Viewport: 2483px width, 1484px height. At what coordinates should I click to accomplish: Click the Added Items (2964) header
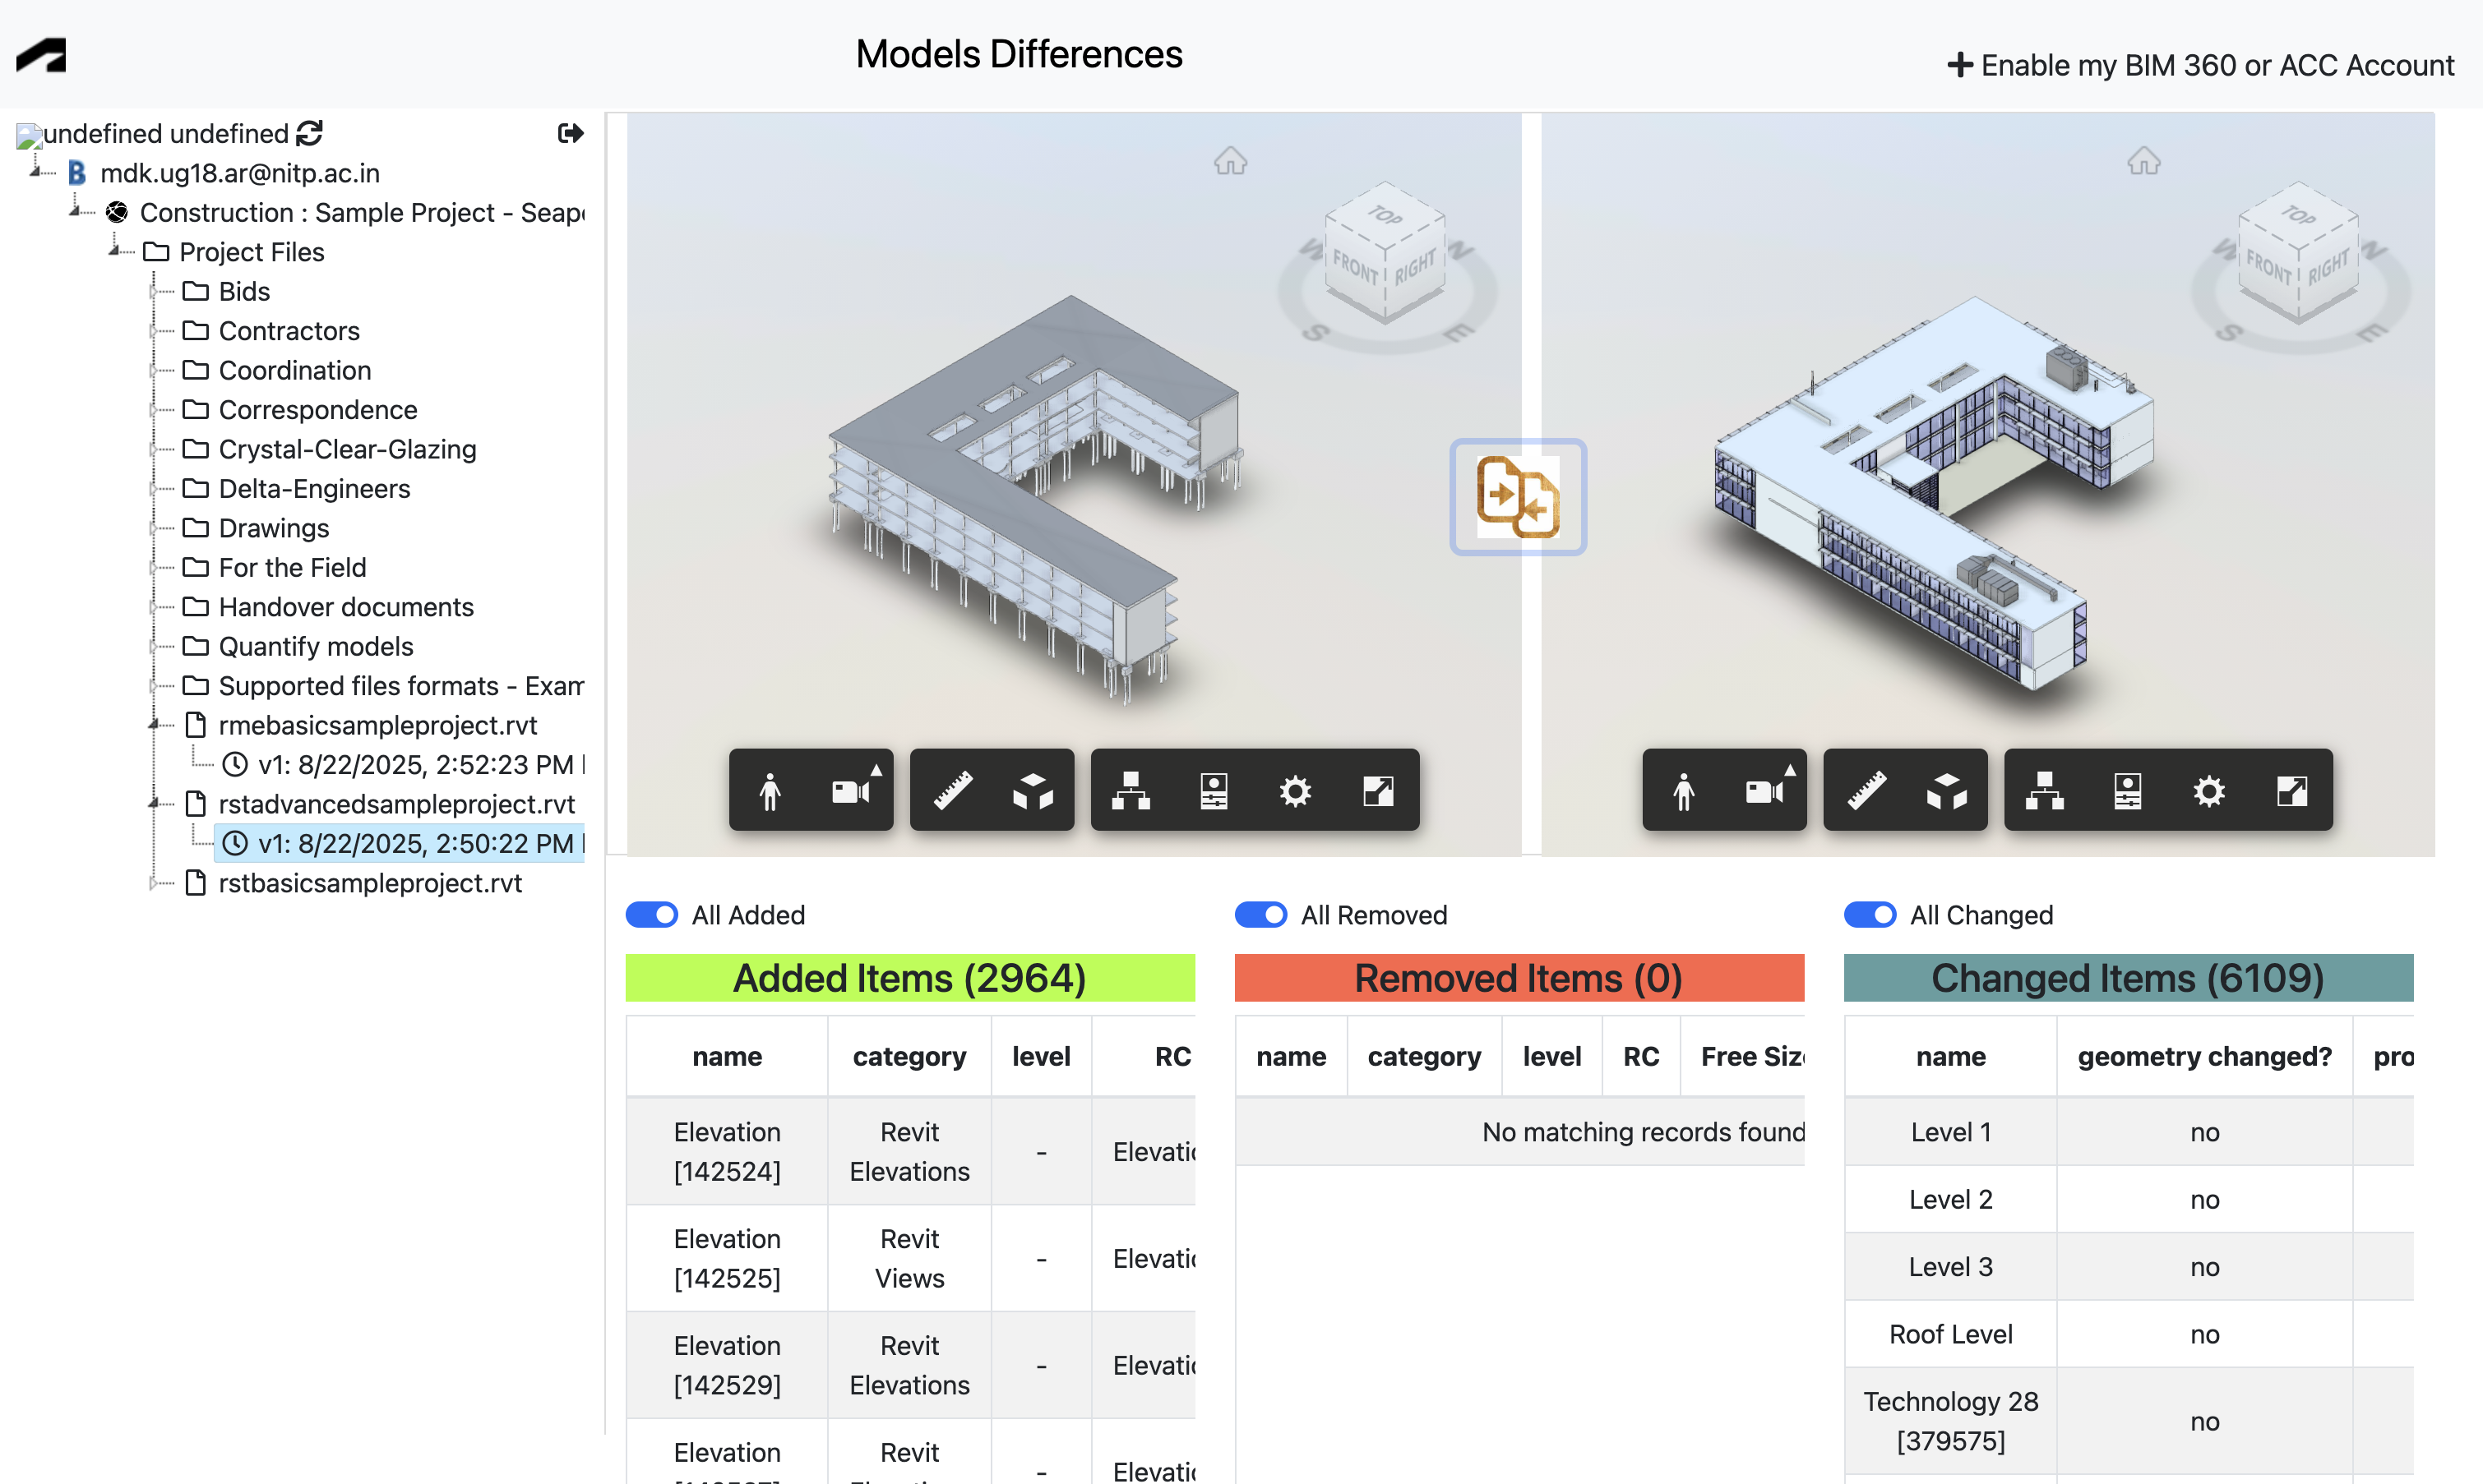click(x=910, y=978)
